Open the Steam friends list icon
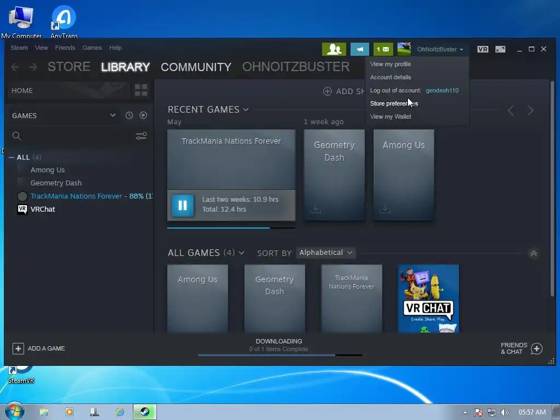This screenshot has width=560, height=420. coord(334,49)
